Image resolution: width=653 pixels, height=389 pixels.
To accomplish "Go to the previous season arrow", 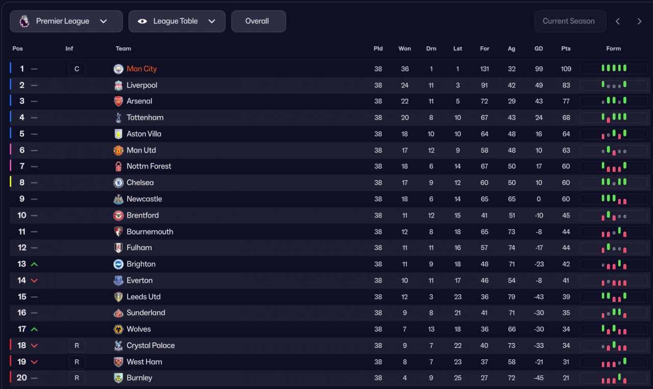I will coord(618,21).
